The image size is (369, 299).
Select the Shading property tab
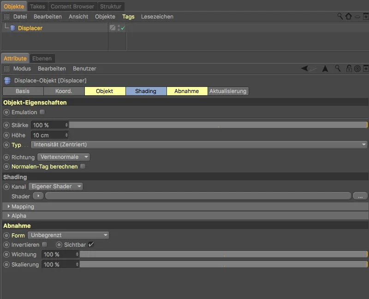click(146, 91)
